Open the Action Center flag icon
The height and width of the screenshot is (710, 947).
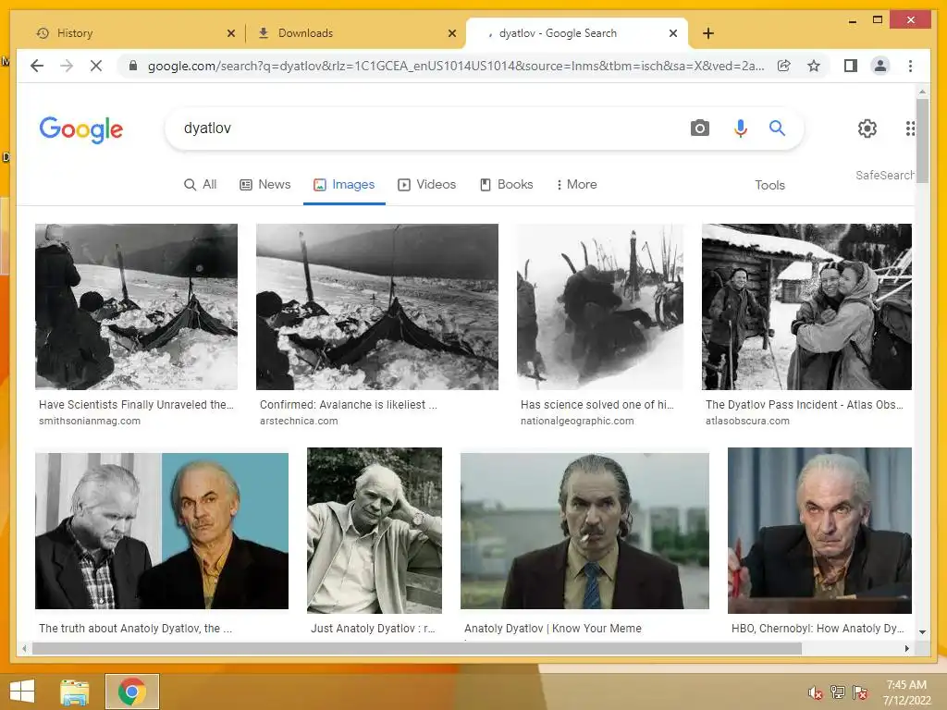860,692
